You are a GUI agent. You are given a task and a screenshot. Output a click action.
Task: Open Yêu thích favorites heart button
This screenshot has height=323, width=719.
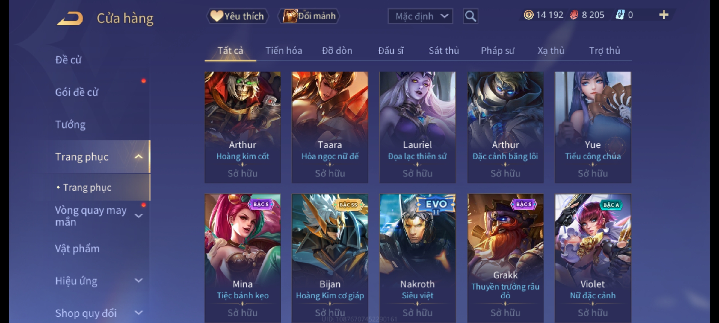237,16
